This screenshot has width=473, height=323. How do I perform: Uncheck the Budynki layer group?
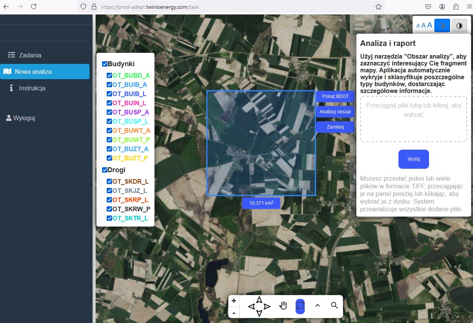105,64
